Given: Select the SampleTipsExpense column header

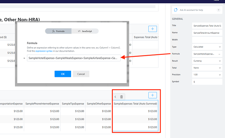Looking at the screenshot, I should (73, 104).
